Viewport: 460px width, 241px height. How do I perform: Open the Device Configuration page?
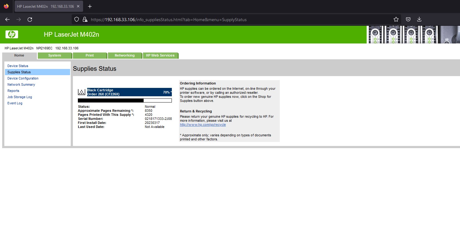pos(23,78)
